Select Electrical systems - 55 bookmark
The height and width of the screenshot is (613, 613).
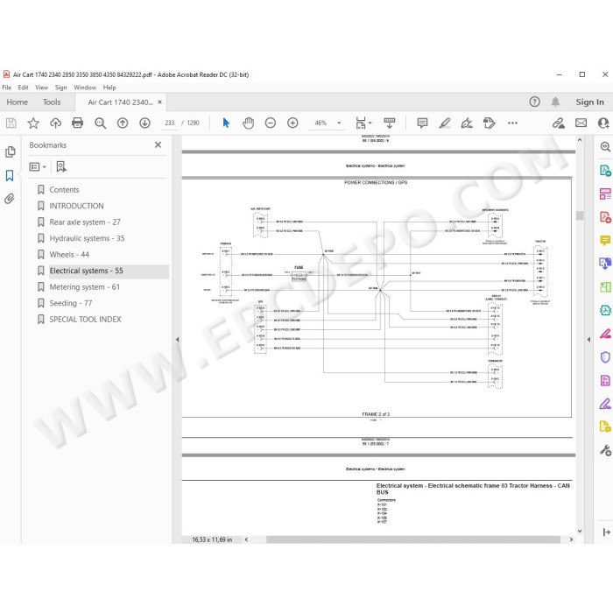tap(86, 271)
